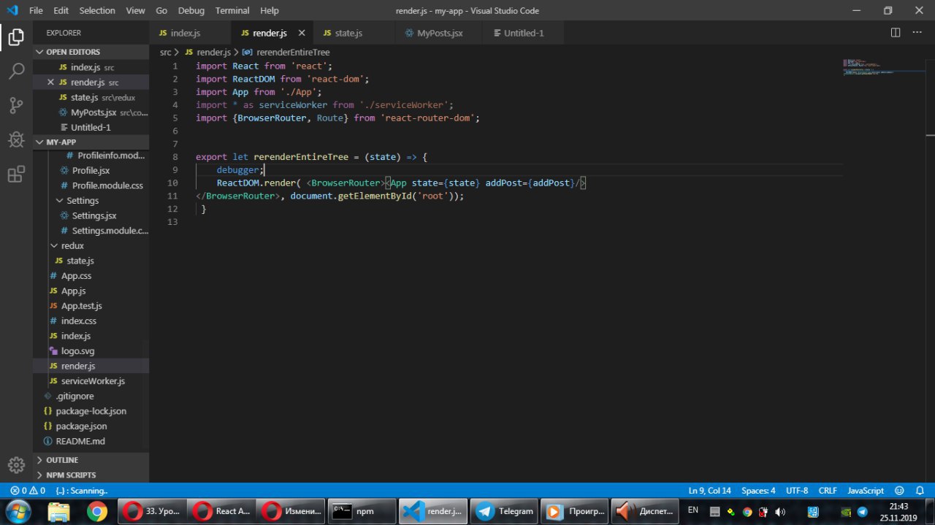Open the Extensions view icon
Image resolution: width=935 pixels, height=525 pixels.
16,175
